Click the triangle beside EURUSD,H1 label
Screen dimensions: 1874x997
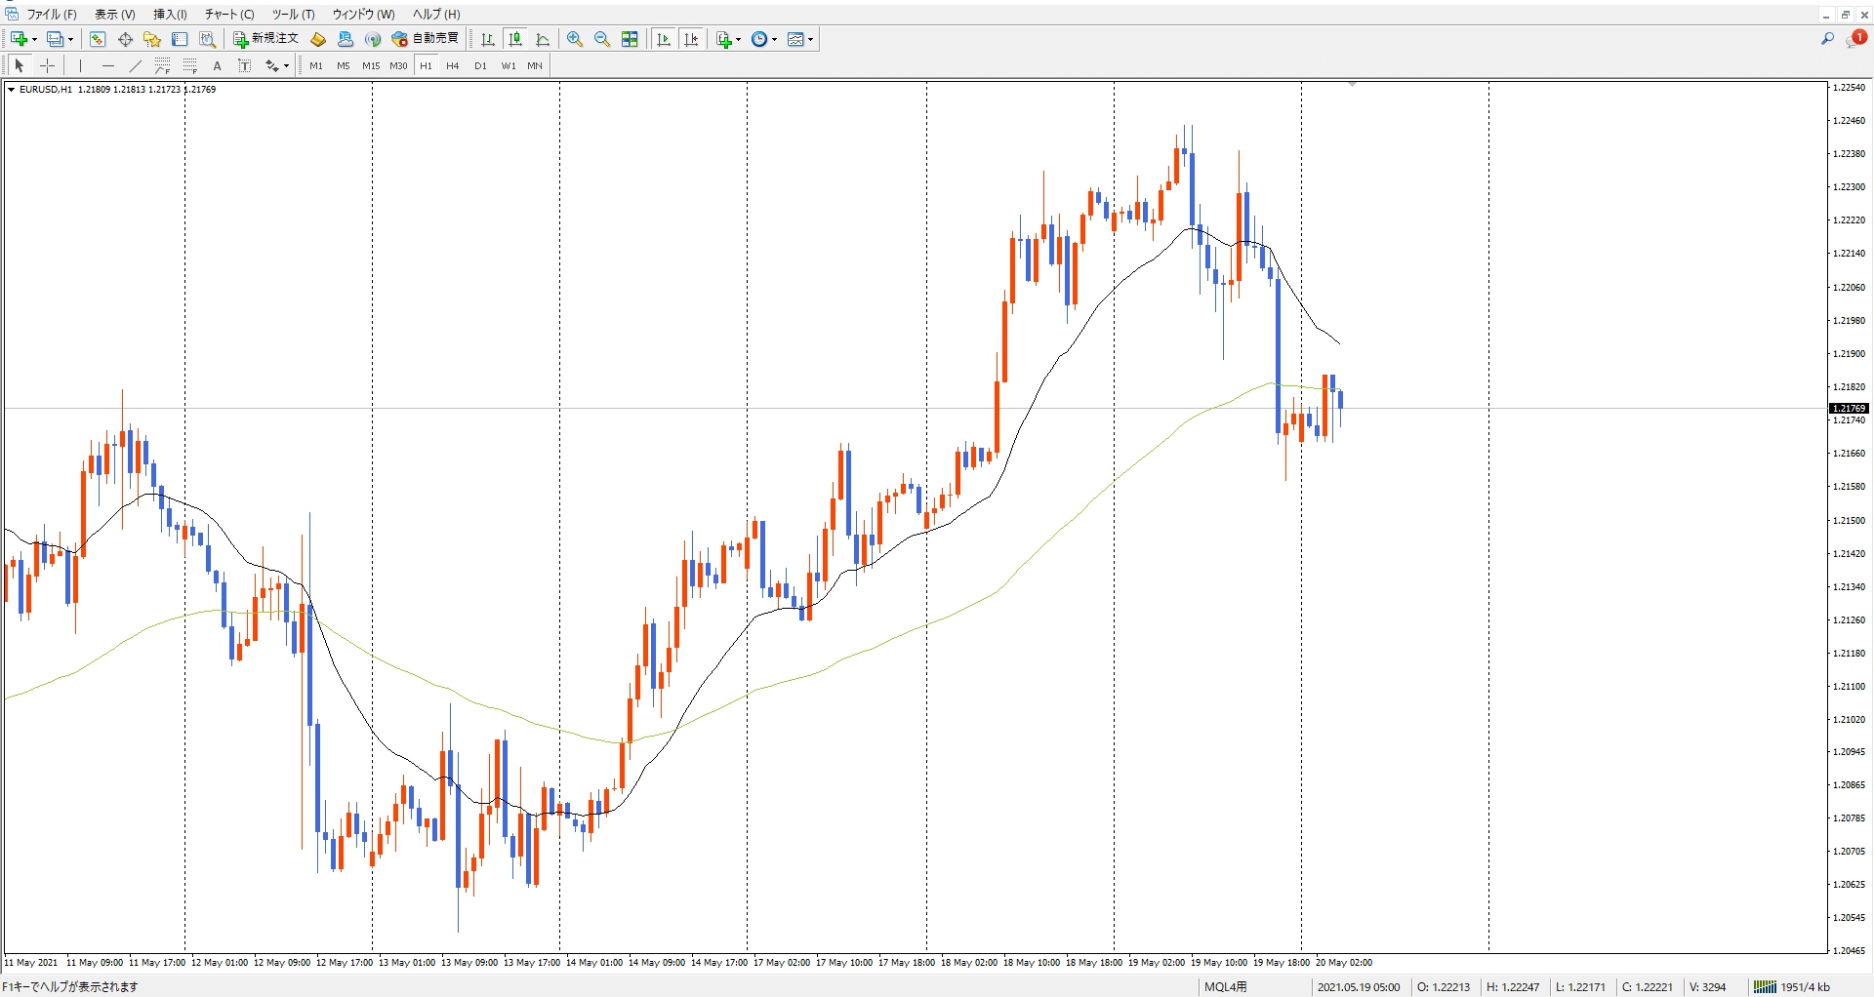click(11, 90)
